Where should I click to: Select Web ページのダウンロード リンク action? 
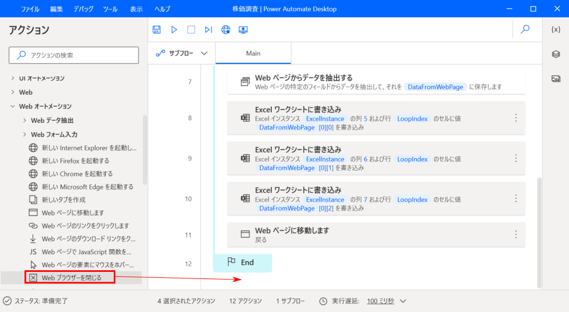coord(82,239)
